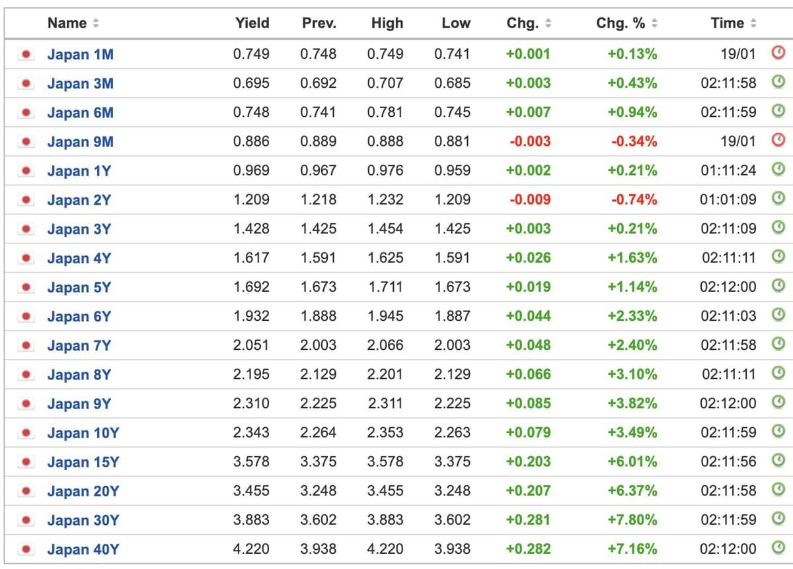The height and width of the screenshot is (569, 793).
Task: Click the Japan flag icon beside Japan 5Y
Action: click(x=26, y=287)
